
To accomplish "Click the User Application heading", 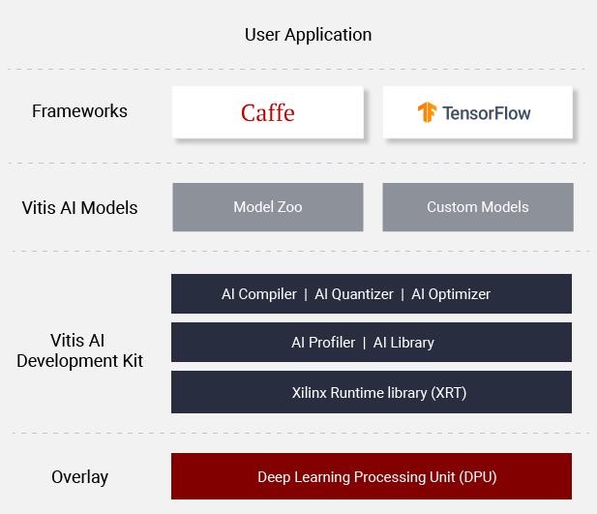I will (308, 35).
